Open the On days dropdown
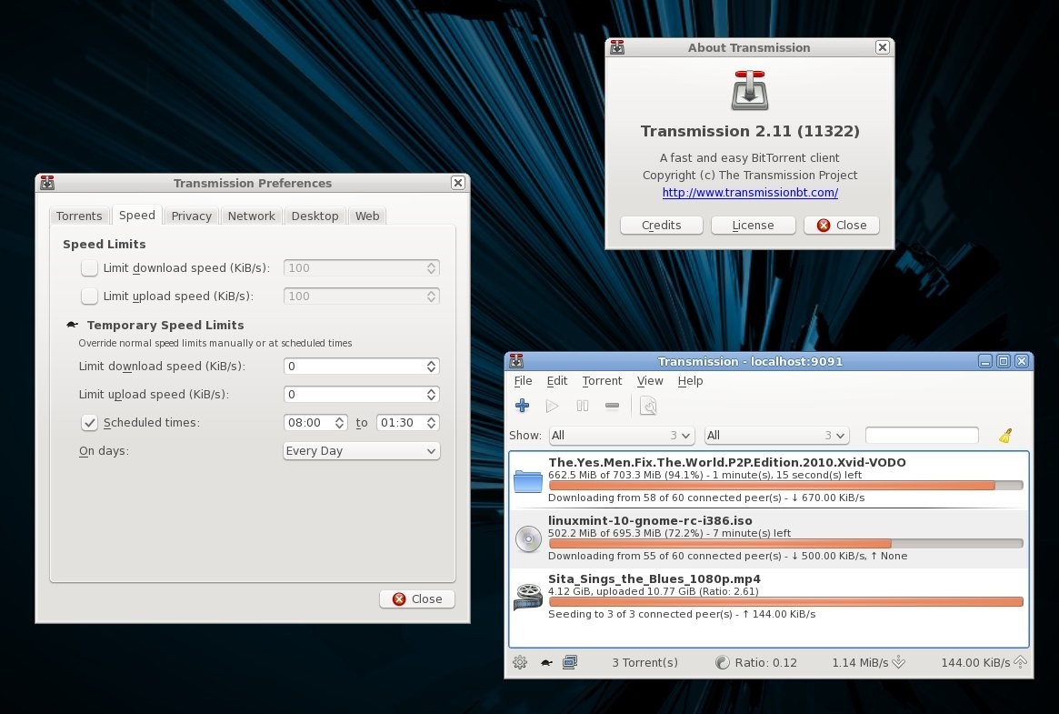Image resolution: width=1059 pixels, height=714 pixels. (x=361, y=450)
